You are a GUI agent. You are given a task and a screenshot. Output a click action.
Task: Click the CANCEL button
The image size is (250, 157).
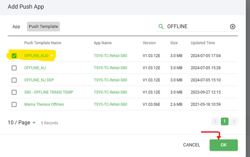pyautogui.click(x=192, y=145)
